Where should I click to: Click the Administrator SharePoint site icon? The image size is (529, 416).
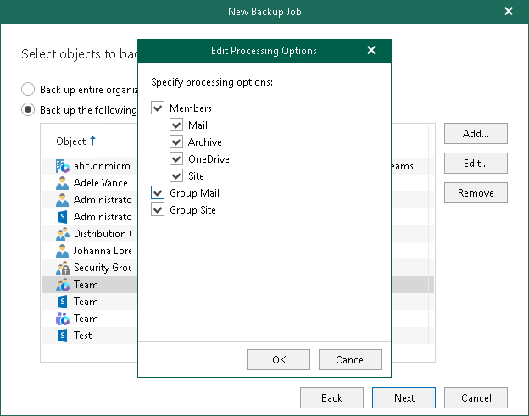(62, 217)
